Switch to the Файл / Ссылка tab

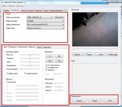tap(27, 10)
